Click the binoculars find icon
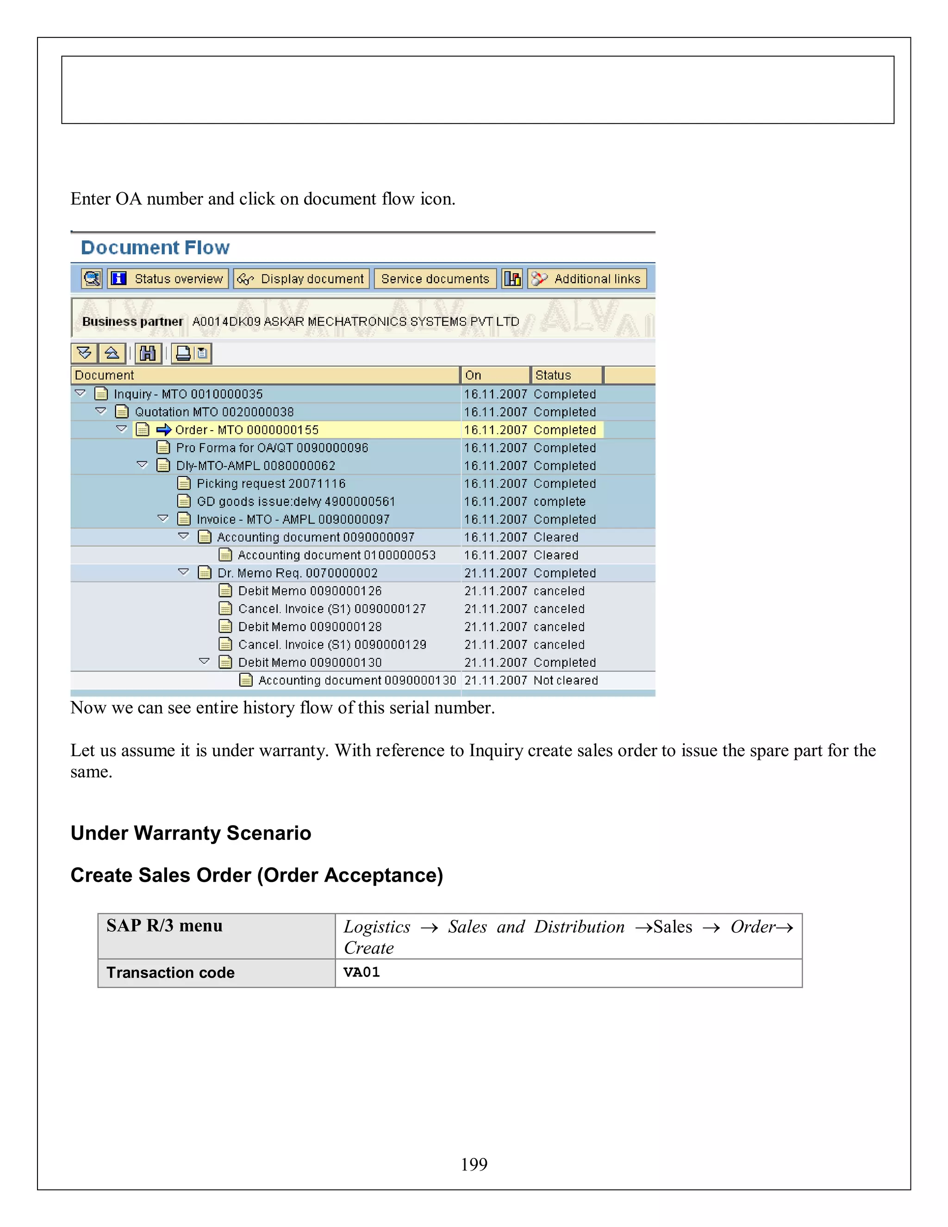Screen dimensions: 948x1227 point(148,353)
